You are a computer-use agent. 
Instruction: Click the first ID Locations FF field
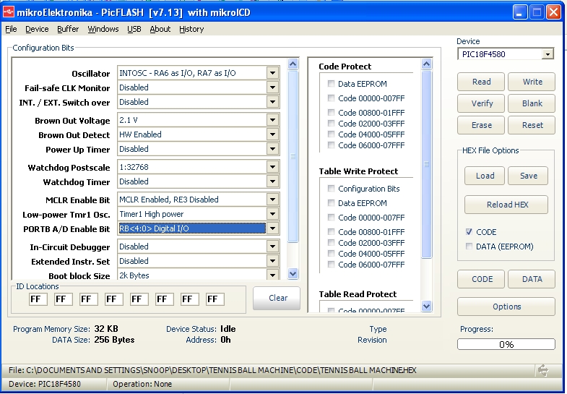pos(38,299)
